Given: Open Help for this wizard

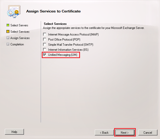Looking at the screenshot, I should pos(14,132).
